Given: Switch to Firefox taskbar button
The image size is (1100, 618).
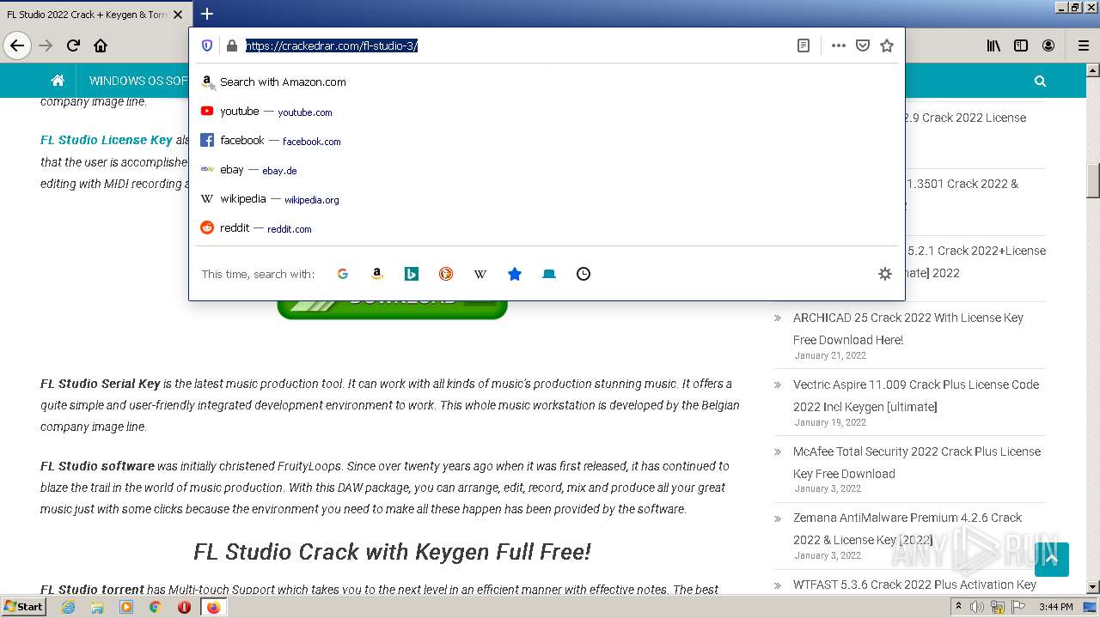Looking at the screenshot, I should tap(213, 607).
